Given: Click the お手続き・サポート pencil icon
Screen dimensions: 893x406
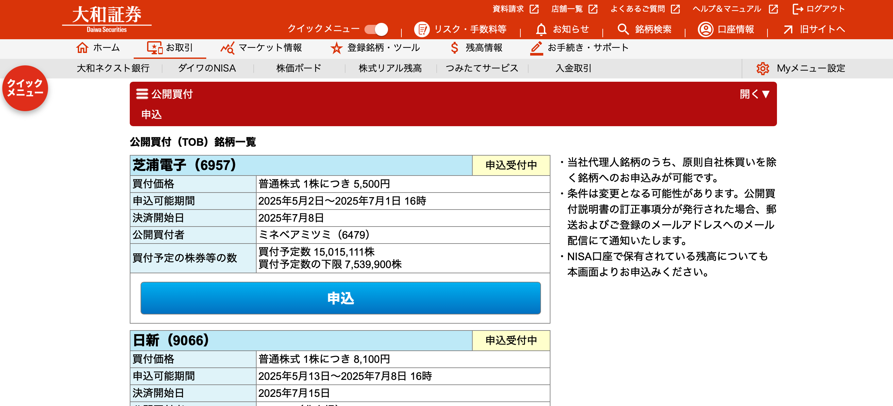Looking at the screenshot, I should 537,48.
